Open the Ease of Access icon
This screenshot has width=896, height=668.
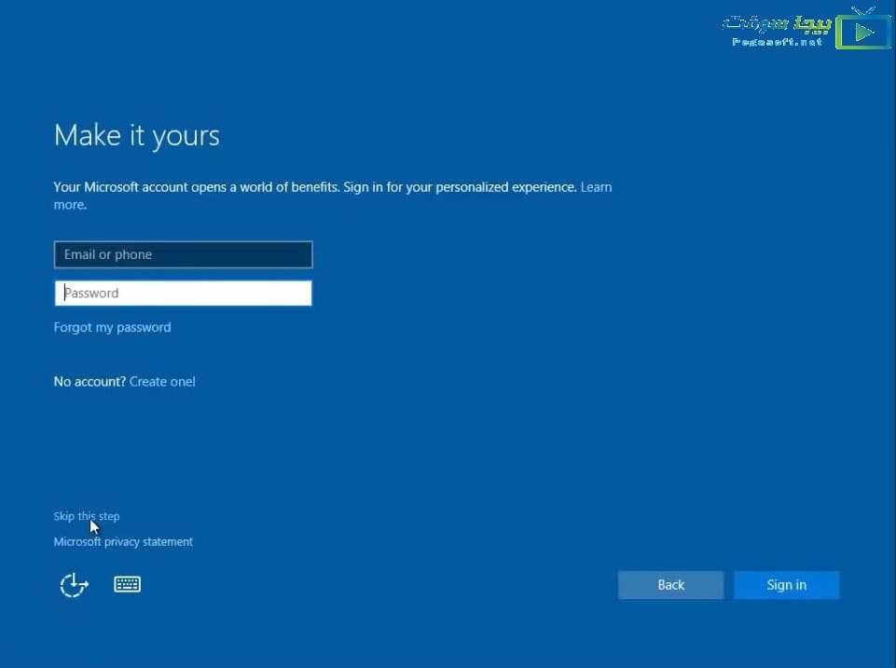coord(75,585)
